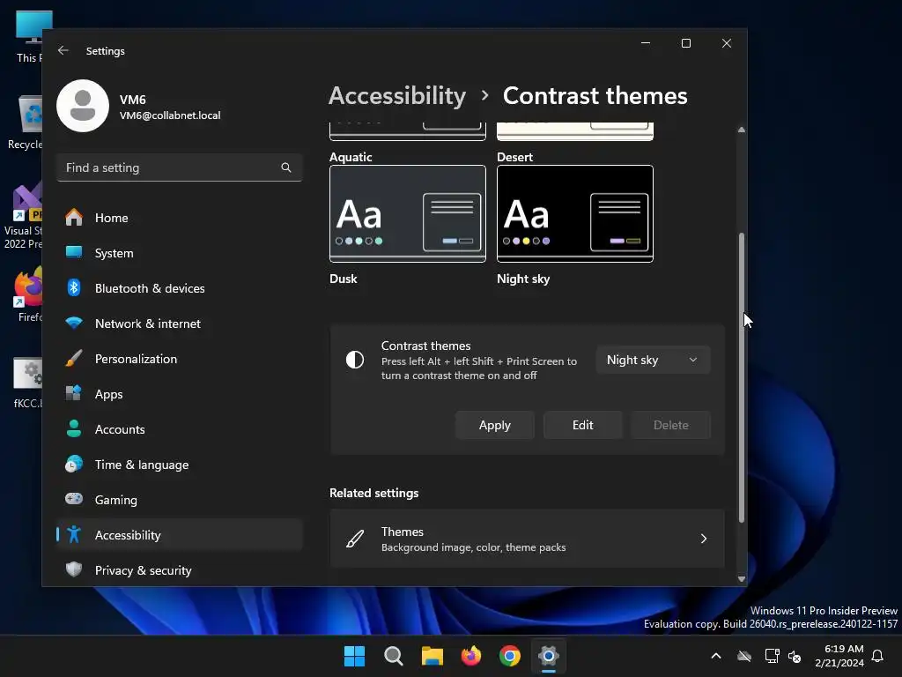Image resolution: width=902 pixels, height=677 pixels.
Task: Open the Accounts settings page
Action: [x=180, y=429]
